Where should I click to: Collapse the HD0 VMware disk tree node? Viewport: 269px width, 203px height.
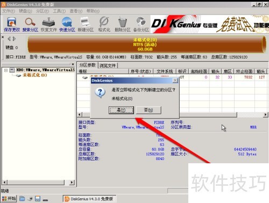point(6,70)
